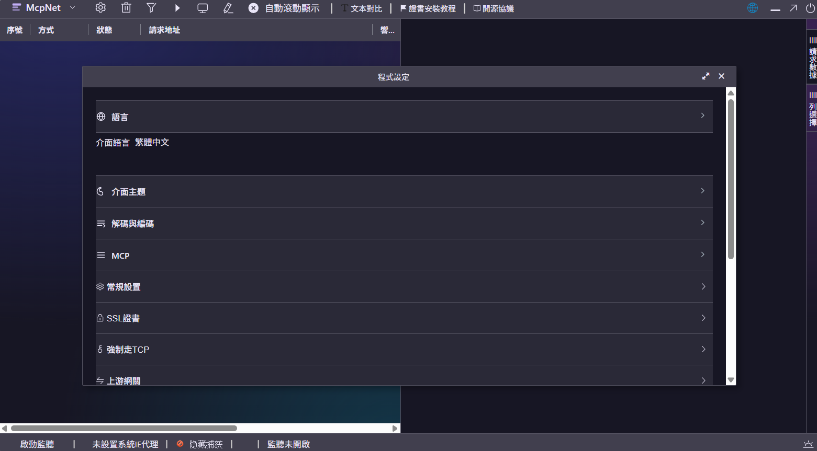Expand the SSL證書 section
This screenshot has height=451, width=817.
(404, 318)
